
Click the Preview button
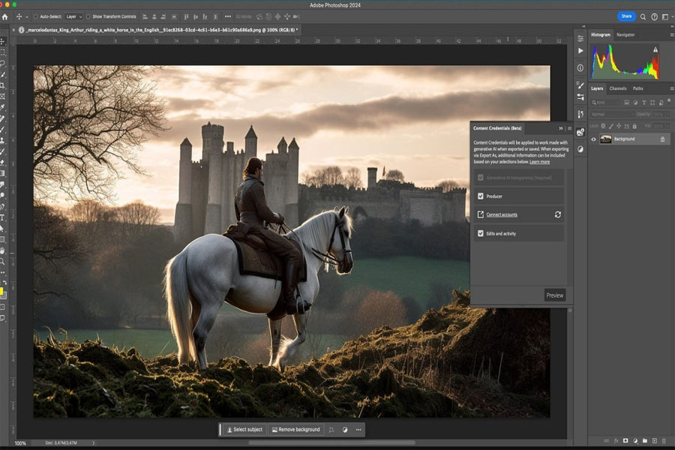(554, 295)
